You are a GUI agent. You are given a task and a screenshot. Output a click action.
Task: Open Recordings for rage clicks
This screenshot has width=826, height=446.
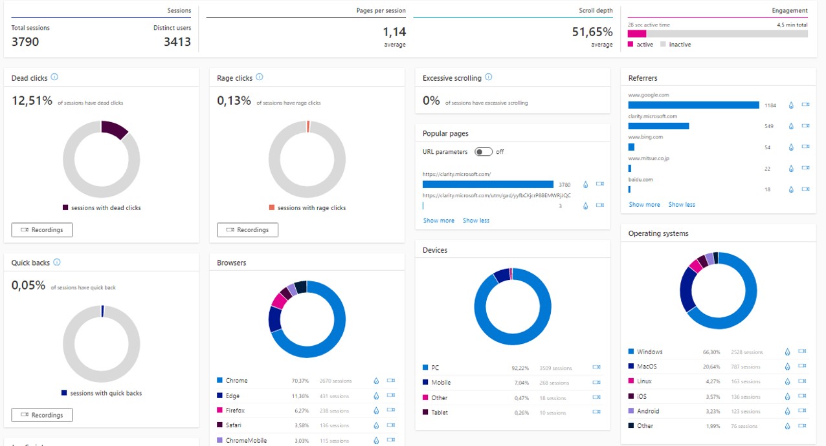(247, 229)
